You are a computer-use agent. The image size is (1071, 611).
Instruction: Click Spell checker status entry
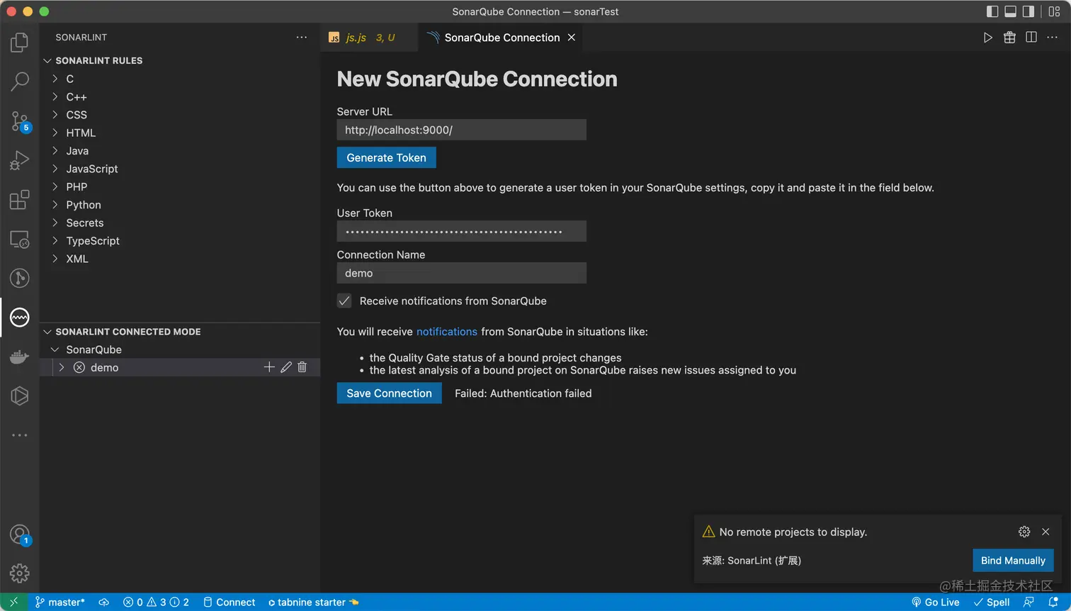992,602
